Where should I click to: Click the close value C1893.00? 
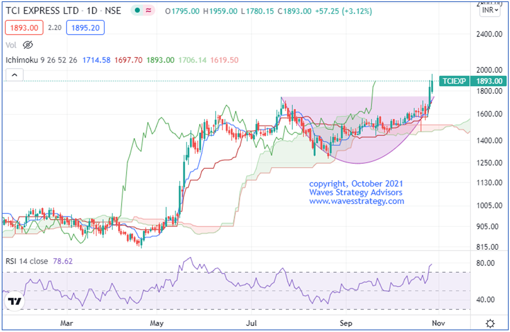(294, 11)
